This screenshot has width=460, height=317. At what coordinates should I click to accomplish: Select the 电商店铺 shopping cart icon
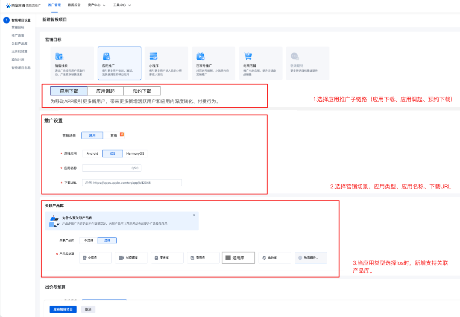pos(248,56)
